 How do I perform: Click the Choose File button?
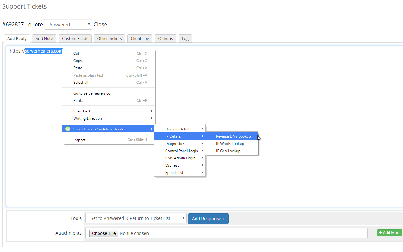coord(104,233)
